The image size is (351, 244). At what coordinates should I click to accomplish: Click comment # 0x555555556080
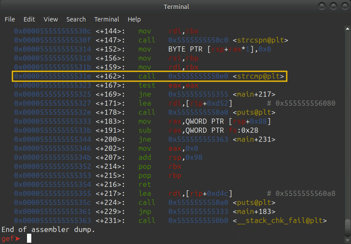(301, 103)
